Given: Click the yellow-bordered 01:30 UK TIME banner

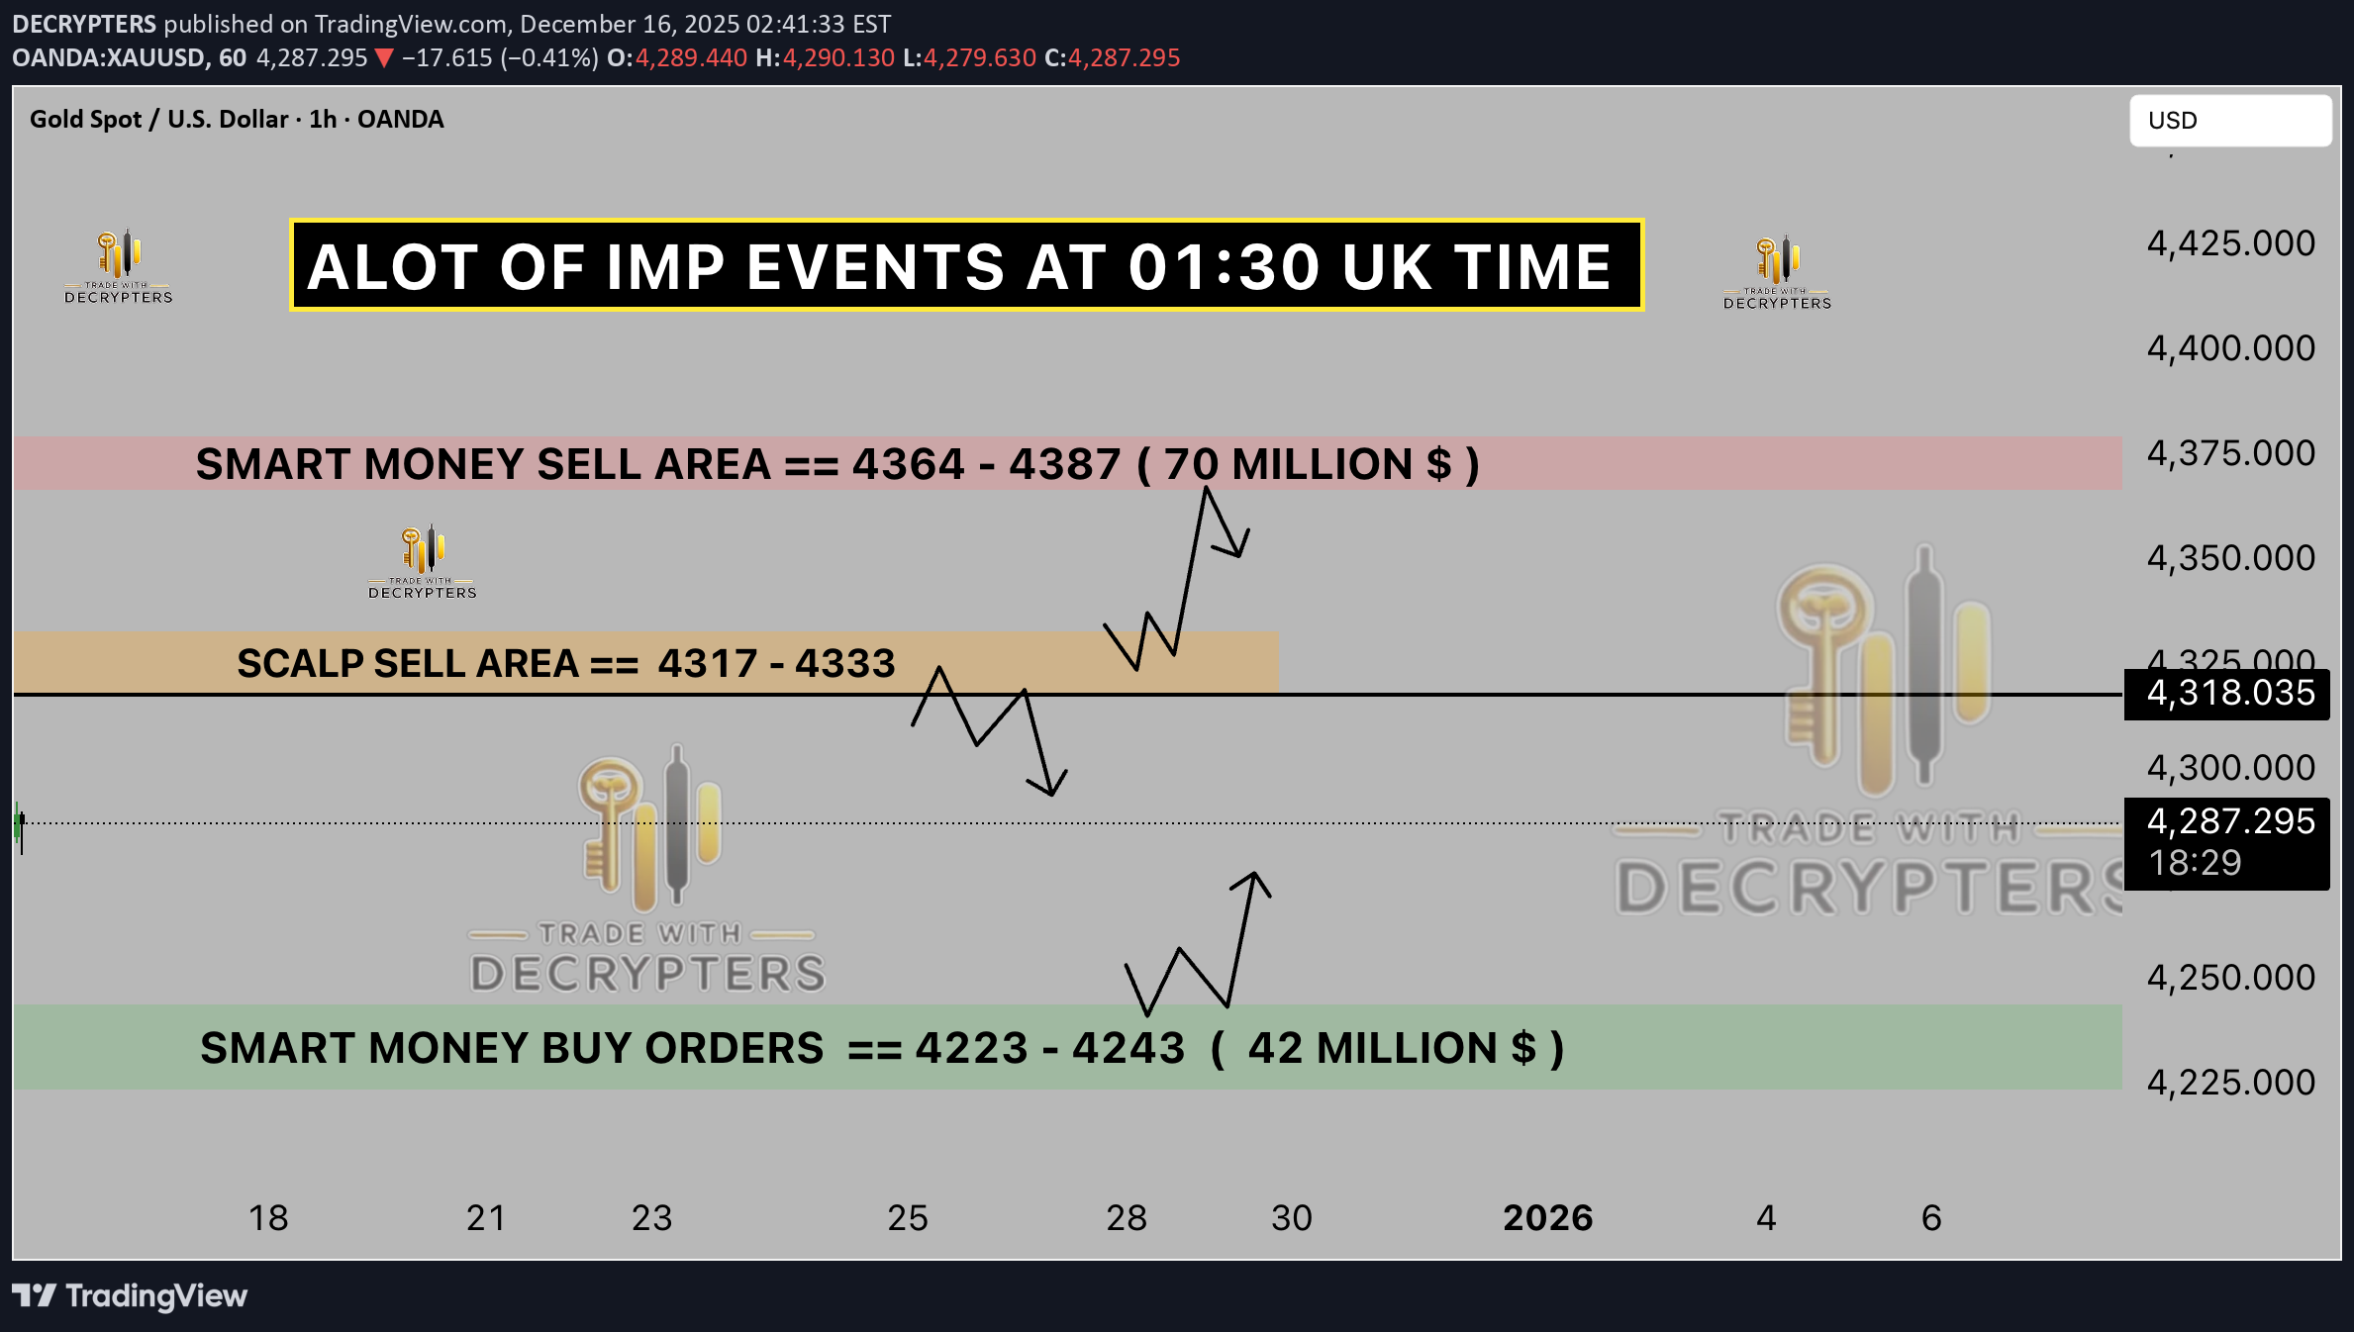Looking at the screenshot, I should [966, 265].
